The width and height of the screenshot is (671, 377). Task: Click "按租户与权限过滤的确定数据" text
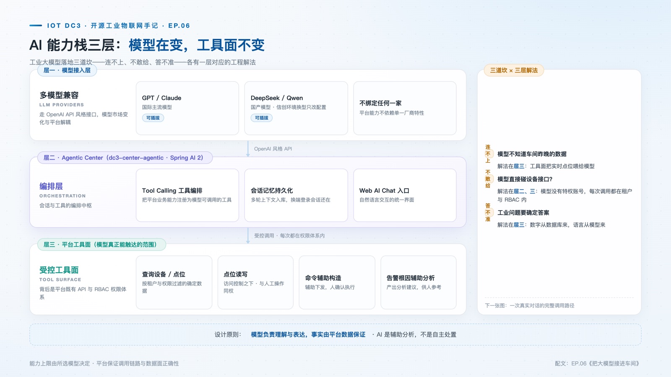point(172,287)
